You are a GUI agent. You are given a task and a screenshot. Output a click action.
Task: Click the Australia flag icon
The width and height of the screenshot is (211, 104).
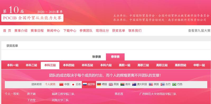(x=134, y=84)
